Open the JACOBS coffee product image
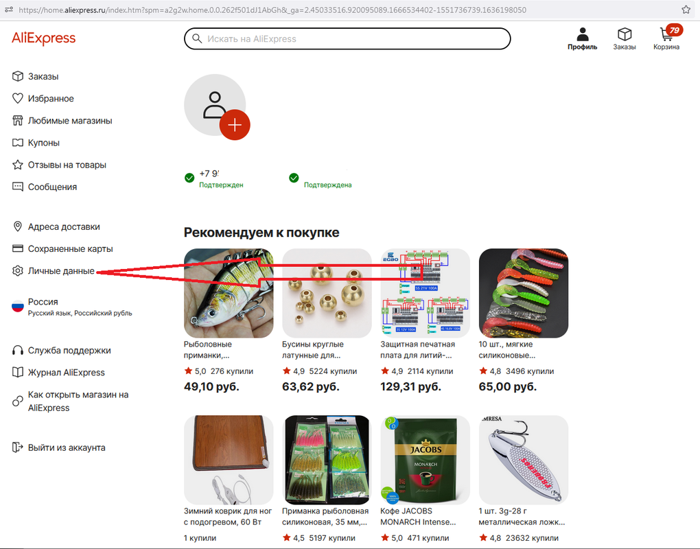This screenshot has width=700, height=549. [x=425, y=460]
